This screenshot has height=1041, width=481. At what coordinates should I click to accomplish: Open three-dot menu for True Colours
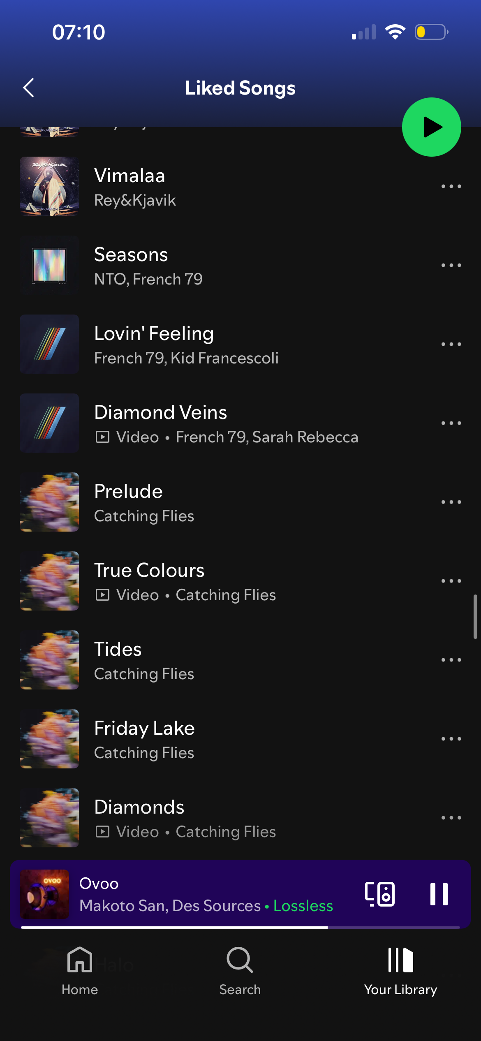(451, 581)
